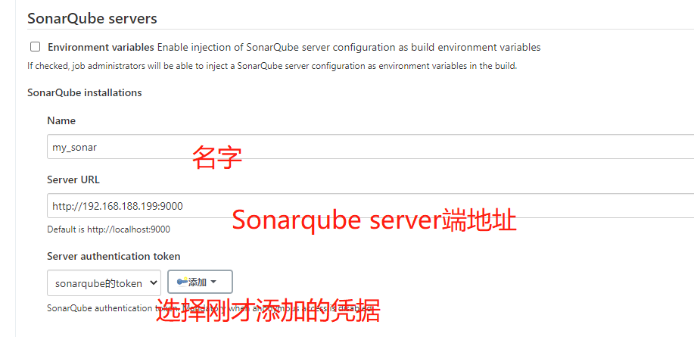
Task: Click the bold "Environment variables" label text
Action: [101, 47]
